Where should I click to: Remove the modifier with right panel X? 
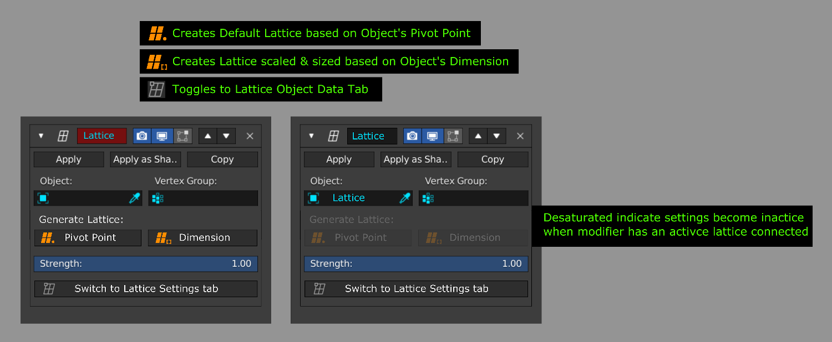click(x=520, y=136)
